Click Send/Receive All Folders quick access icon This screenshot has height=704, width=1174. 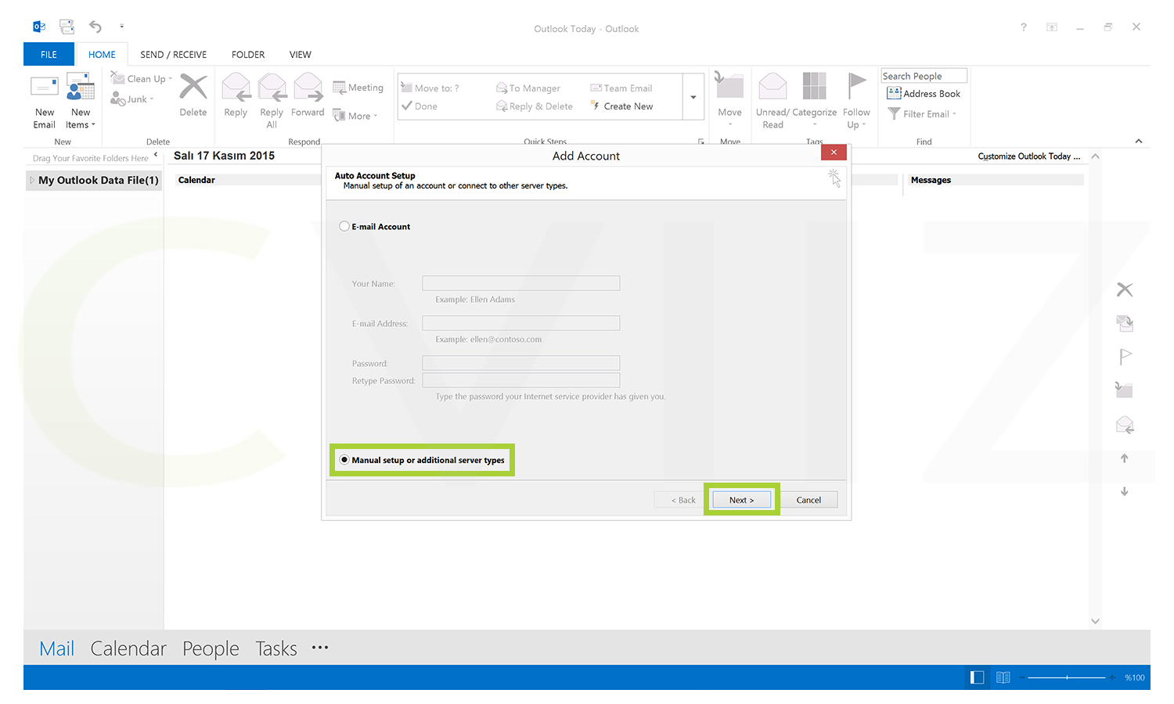(67, 27)
